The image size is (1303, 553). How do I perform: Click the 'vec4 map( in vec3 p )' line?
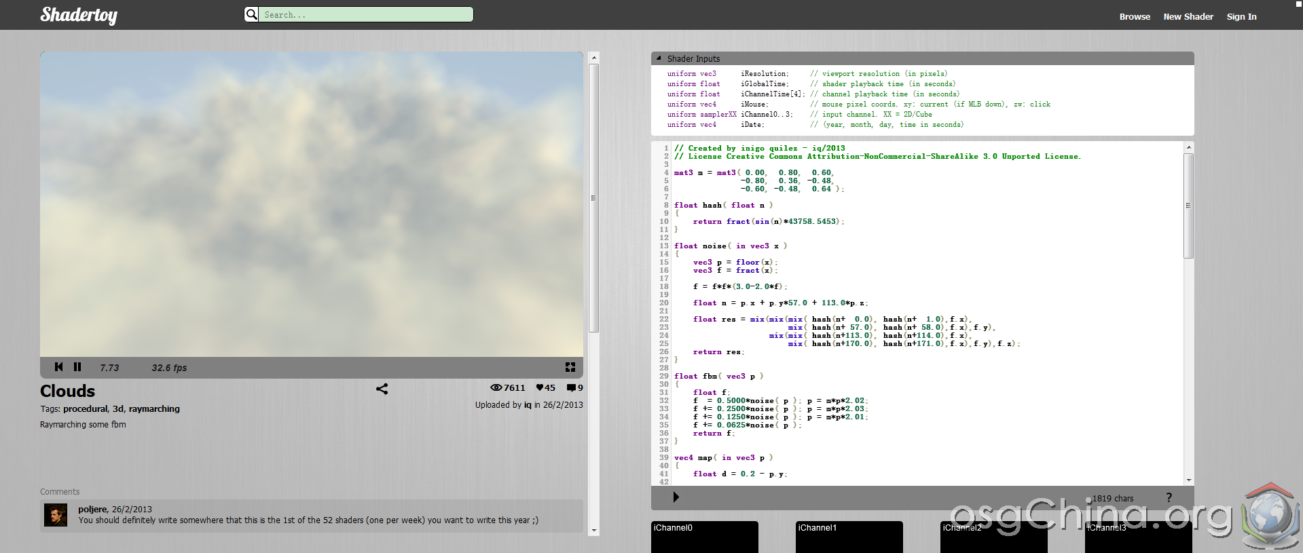(723, 457)
